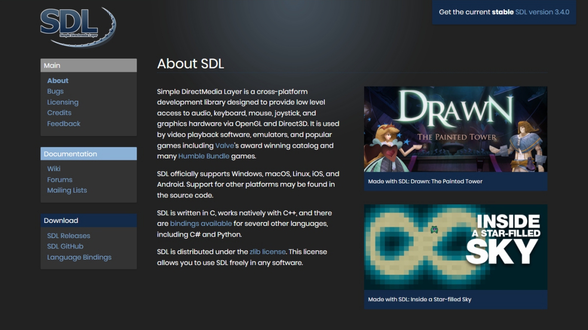Open the Credits sidebar link
Image resolution: width=588 pixels, height=330 pixels.
(59, 113)
